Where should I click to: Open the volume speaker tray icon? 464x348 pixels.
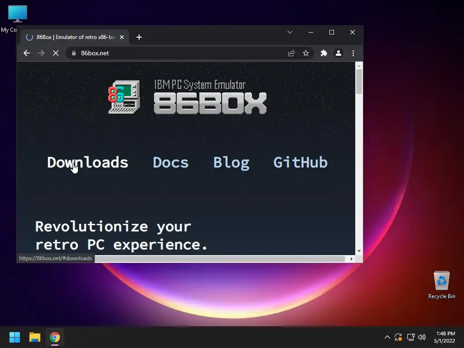click(x=422, y=337)
